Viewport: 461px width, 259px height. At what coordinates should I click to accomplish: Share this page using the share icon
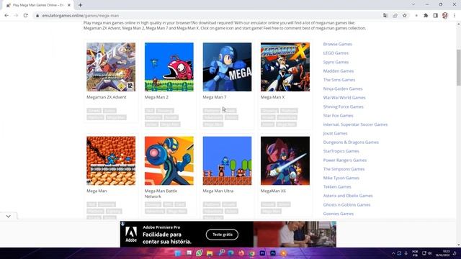point(395,16)
